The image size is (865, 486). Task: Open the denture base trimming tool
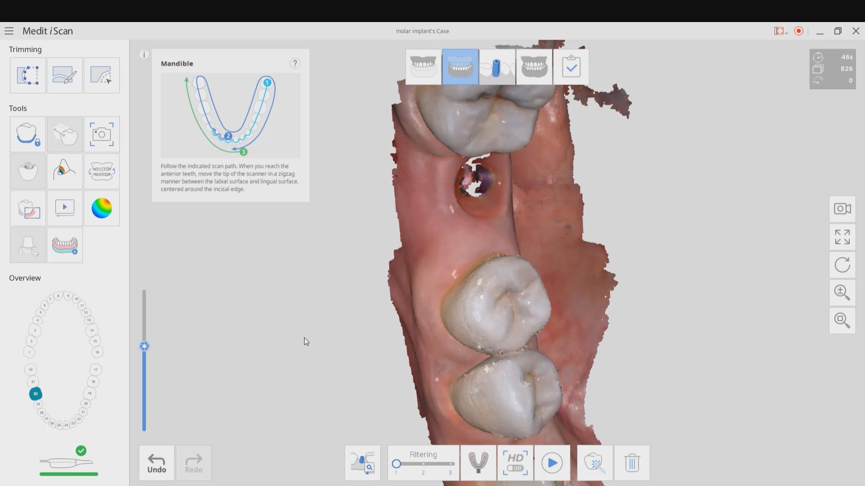coord(65,245)
